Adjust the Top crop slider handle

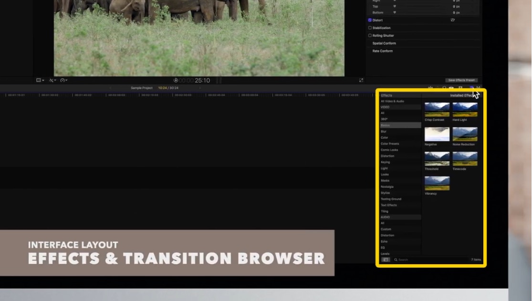click(x=395, y=7)
